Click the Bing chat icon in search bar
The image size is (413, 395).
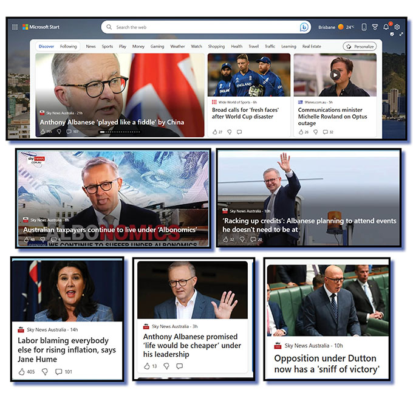tap(304, 27)
